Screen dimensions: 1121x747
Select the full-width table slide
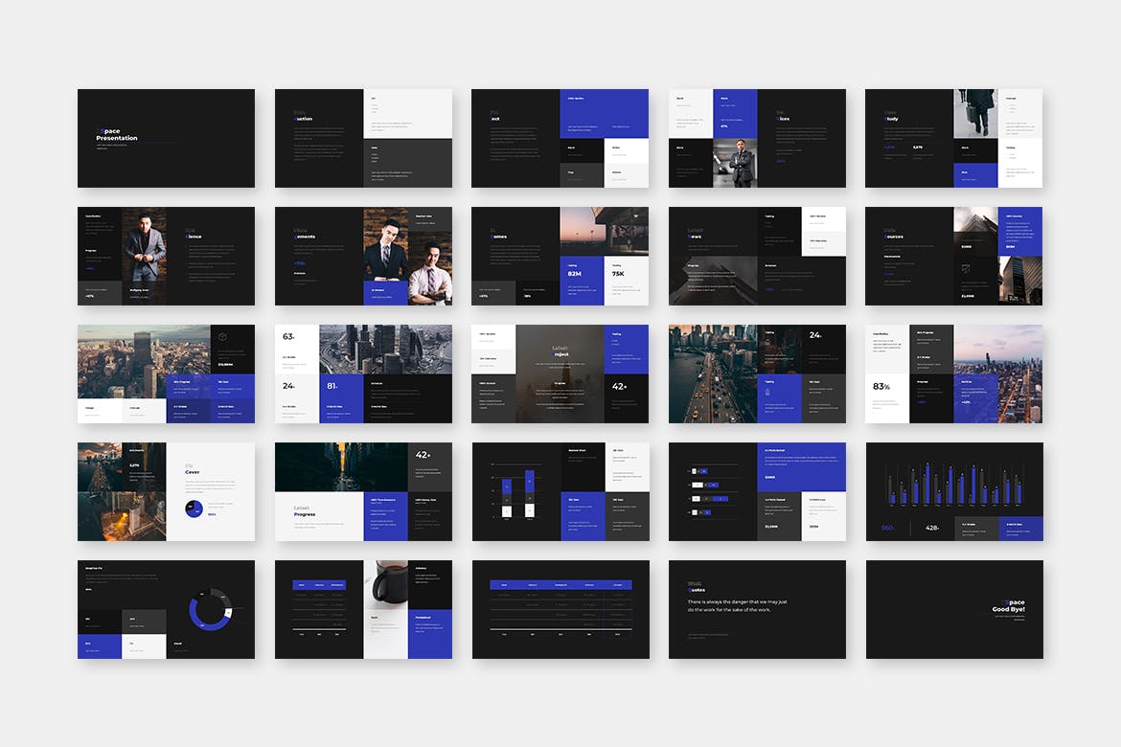tap(560, 609)
